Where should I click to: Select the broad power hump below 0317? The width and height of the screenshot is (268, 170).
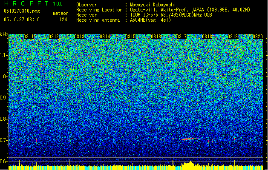189,163
